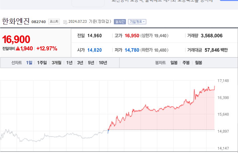Click the 실시간 realtime button
Viewport: 238px width, 153px height.
(x=120, y=22)
